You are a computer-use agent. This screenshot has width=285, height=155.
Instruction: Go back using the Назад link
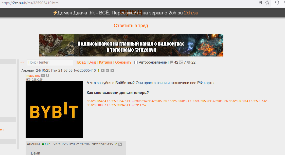tap(81, 63)
